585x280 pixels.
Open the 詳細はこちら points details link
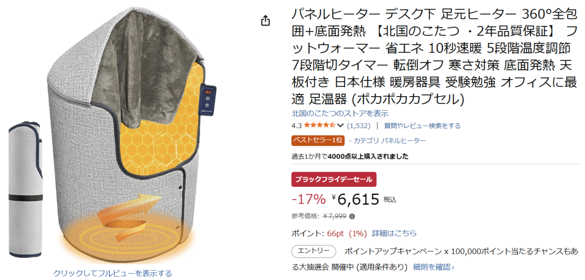[x=394, y=233]
